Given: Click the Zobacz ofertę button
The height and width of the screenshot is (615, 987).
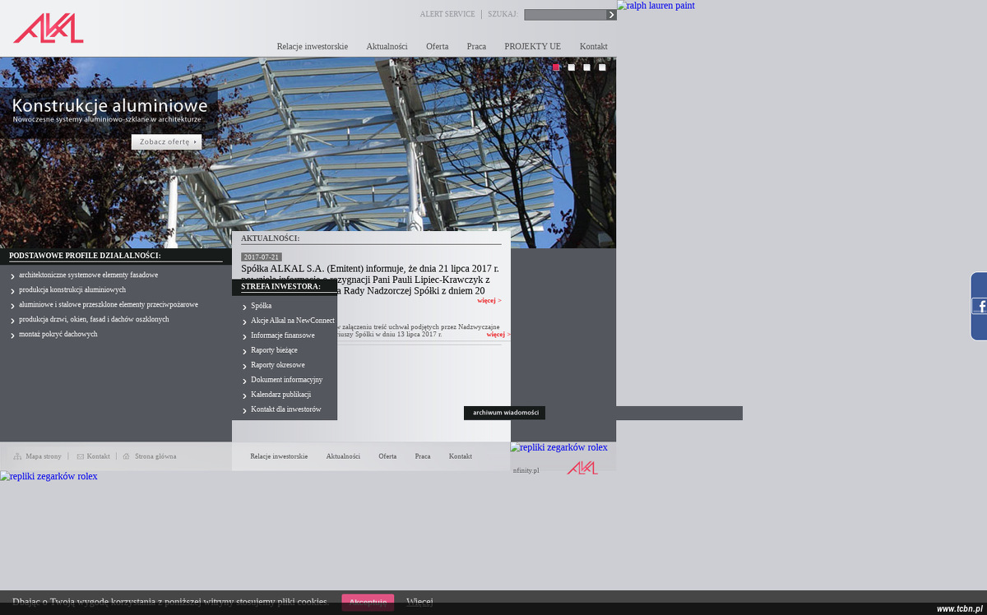Looking at the screenshot, I should click(x=166, y=142).
